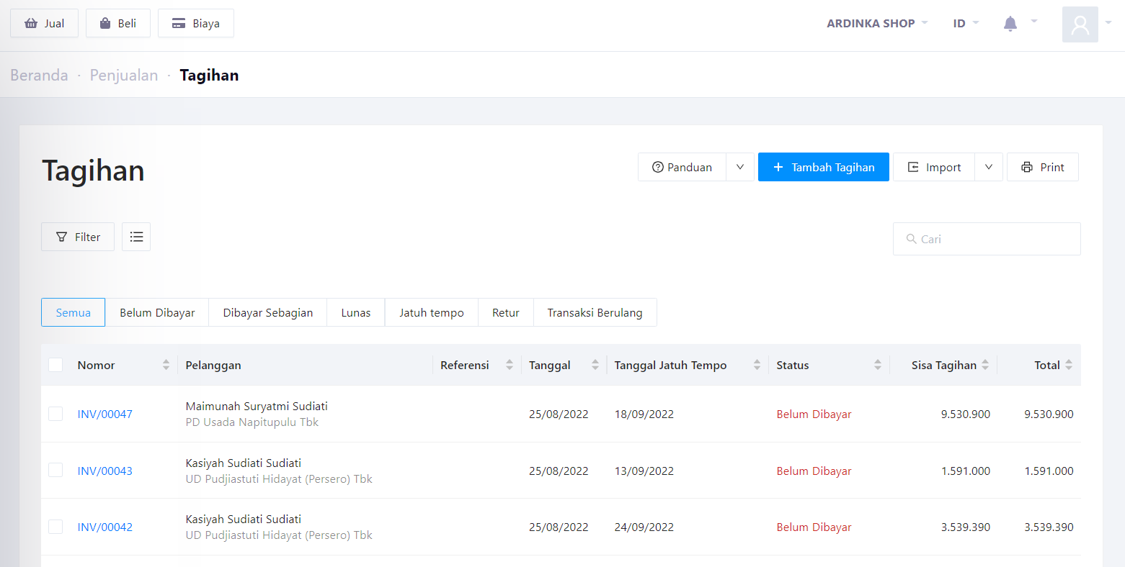This screenshot has height=567, width=1125.
Task: Sort by Total column arrows
Action: (x=1069, y=365)
